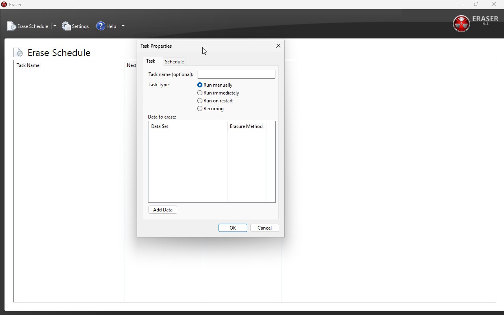Click the Eraser logo in the top right
This screenshot has height=315, width=504.
461,24
